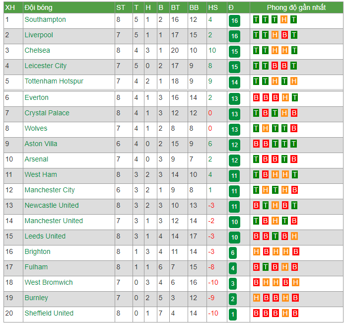Open the Tottenham Hotspur team page
The image size is (344, 323).
(54, 81)
